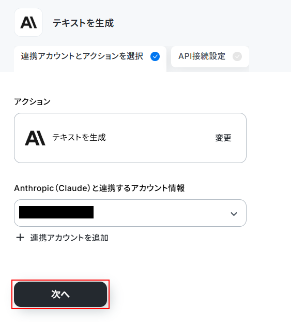Image resolution: width=291 pixels, height=322 pixels.
Task: Click the gray checkmark on API接続設定 tab
Action: (x=237, y=56)
